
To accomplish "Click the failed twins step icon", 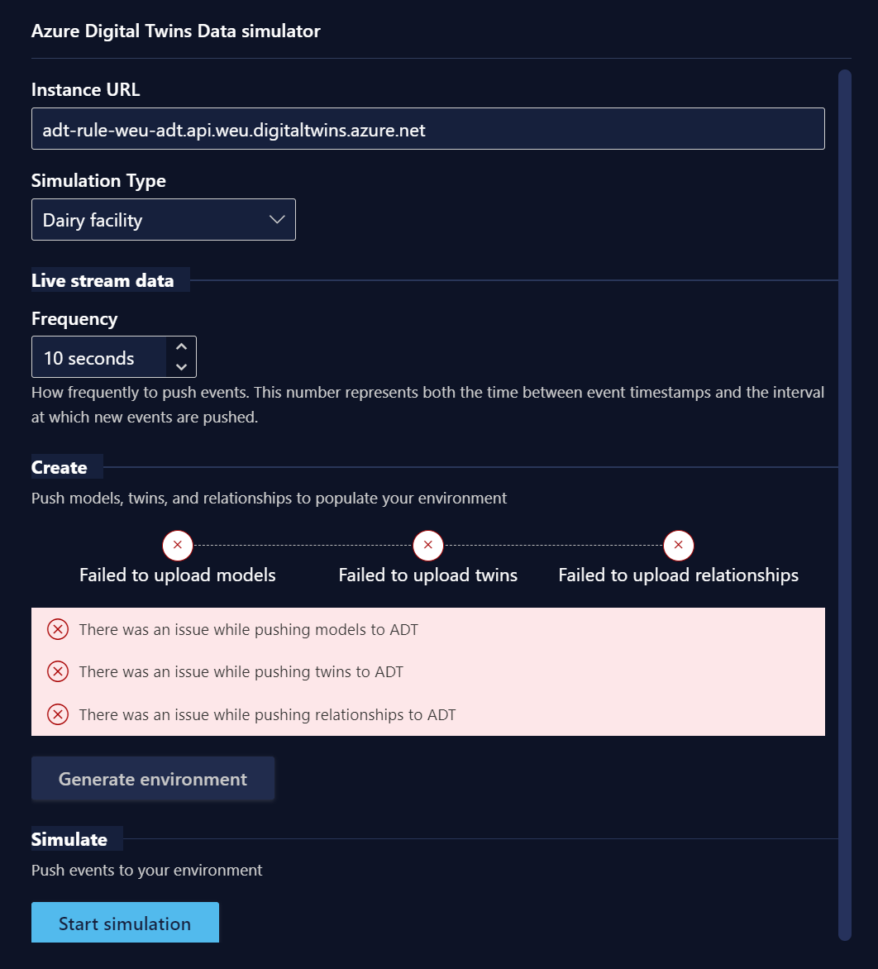I will (428, 545).
